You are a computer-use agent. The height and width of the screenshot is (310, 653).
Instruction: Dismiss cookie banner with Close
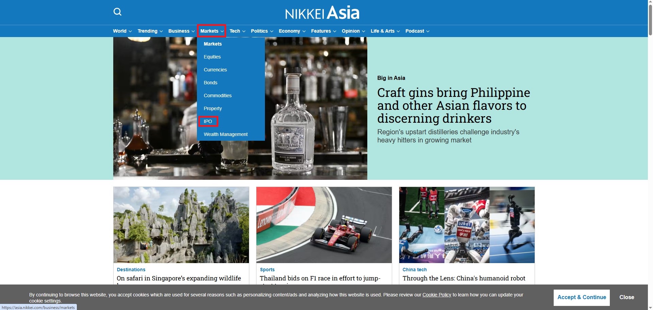626,297
